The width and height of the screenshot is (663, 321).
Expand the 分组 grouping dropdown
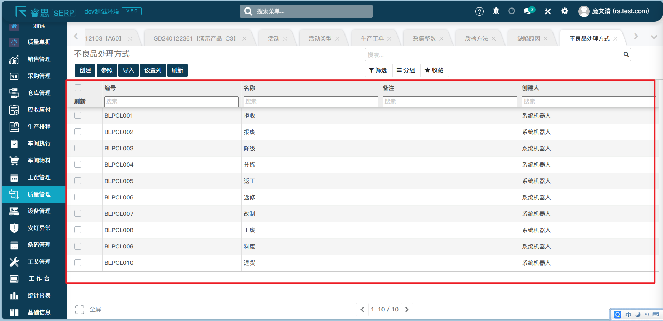[406, 70]
